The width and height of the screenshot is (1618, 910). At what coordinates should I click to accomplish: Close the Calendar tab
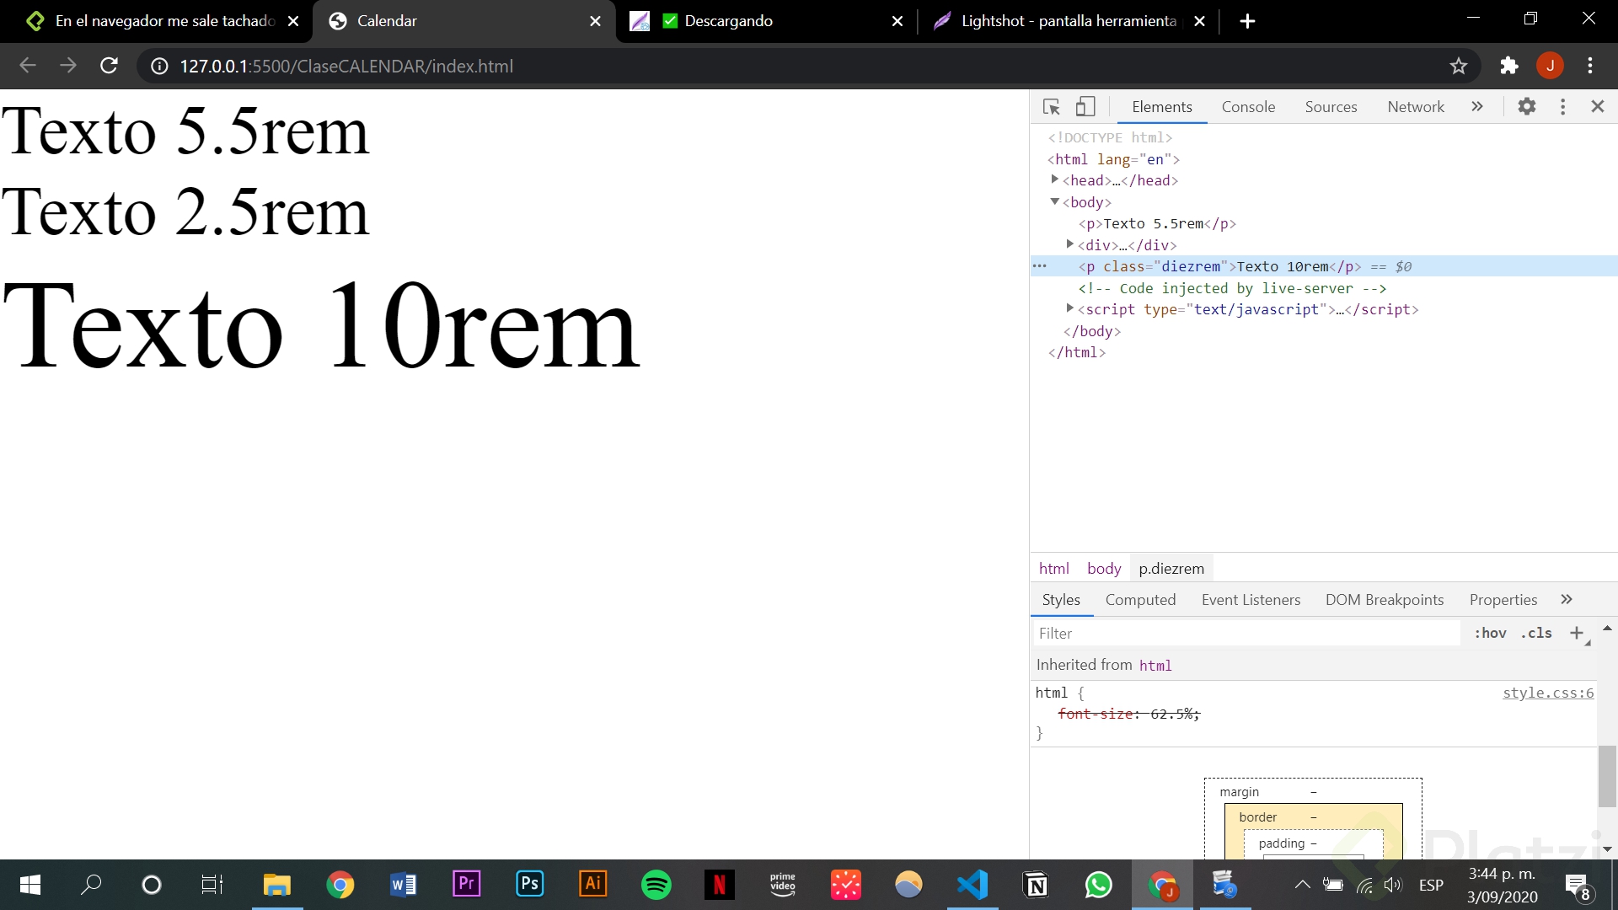595,21
